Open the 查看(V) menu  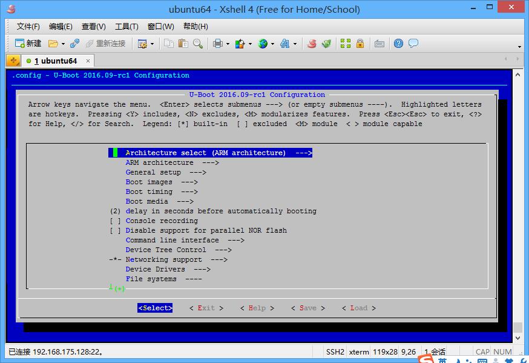pyautogui.click(x=93, y=26)
